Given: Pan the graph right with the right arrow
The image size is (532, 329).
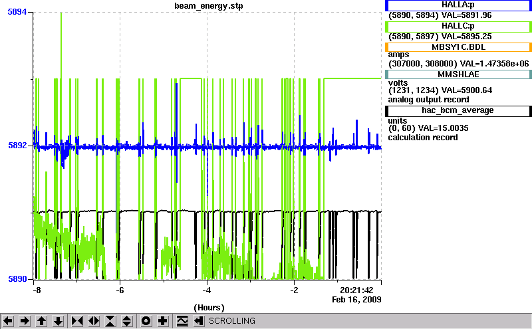Looking at the screenshot, I should [25, 321].
